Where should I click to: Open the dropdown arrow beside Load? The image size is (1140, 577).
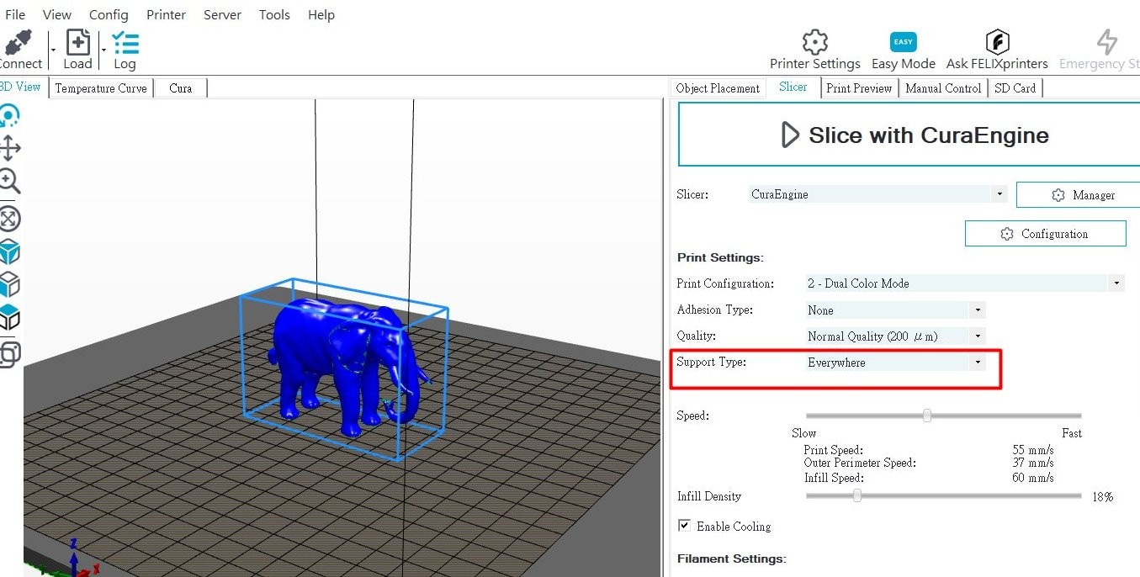103,50
